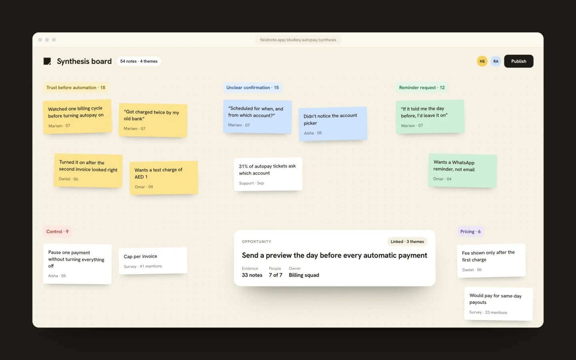Open note '31% of autopay tickets ask which account'
Image resolution: width=576 pixels, height=360 pixels.
tap(268, 174)
